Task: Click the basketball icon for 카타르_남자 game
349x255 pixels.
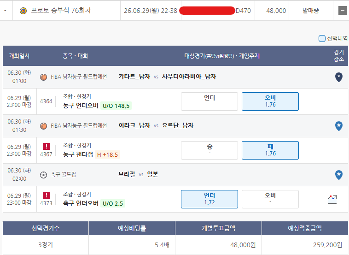Action: (43, 77)
